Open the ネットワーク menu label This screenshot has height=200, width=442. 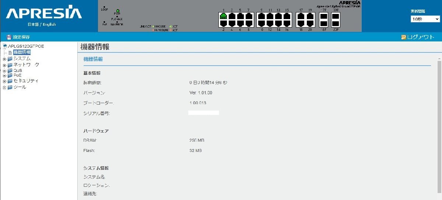click(27, 65)
